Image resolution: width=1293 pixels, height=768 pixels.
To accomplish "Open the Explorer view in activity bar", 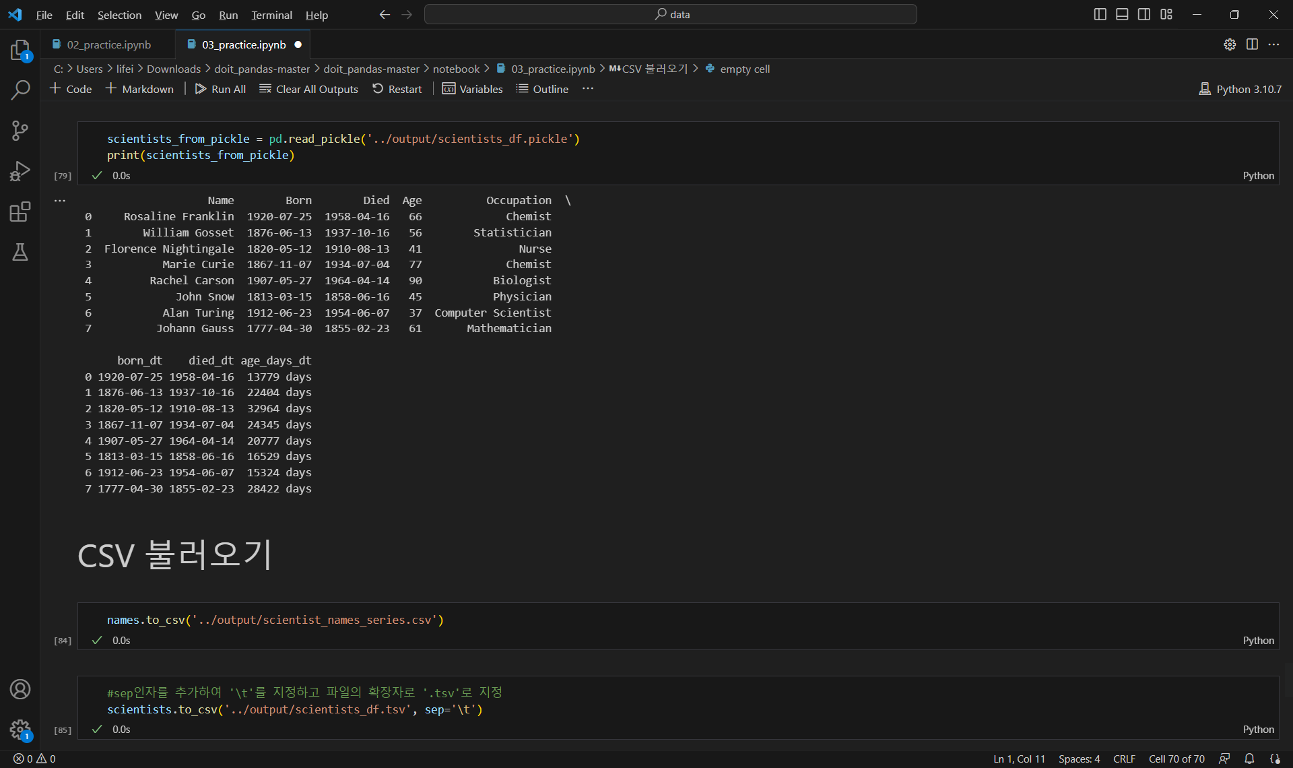I will [x=20, y=51].
